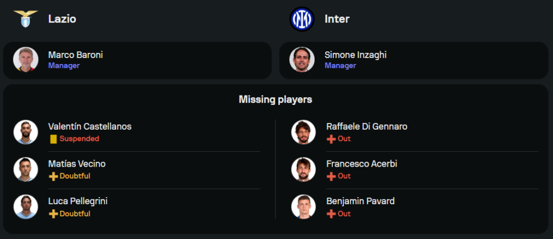Viewport: 553px width, 239px height.
Task: Open Marco Baroni's manager photo
Action: pos(25,60)
